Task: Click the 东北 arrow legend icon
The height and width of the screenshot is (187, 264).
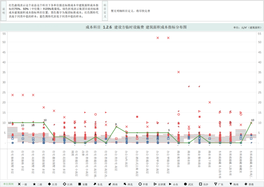Action: click(94, 184)
